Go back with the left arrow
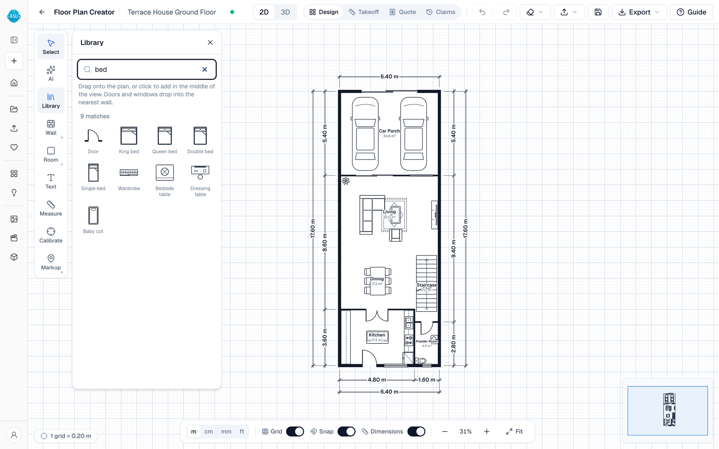719x449 pixels. pyautogui.click(x=42, y=12)
